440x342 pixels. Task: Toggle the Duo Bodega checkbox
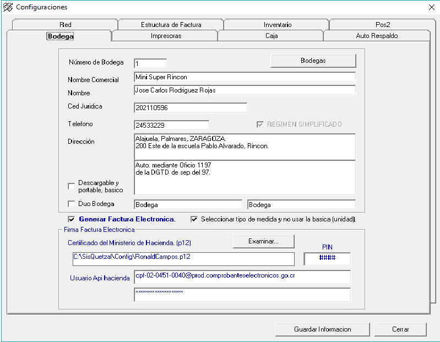tap(71, 204)
